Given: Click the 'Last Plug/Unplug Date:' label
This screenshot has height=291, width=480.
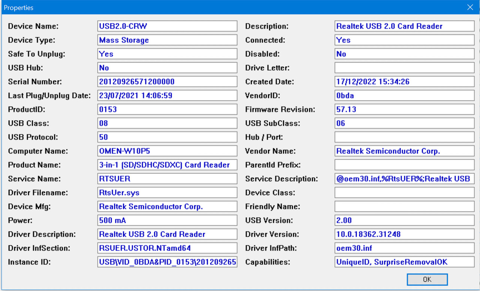Looking at the screenshot, I should tap(49, 96).
